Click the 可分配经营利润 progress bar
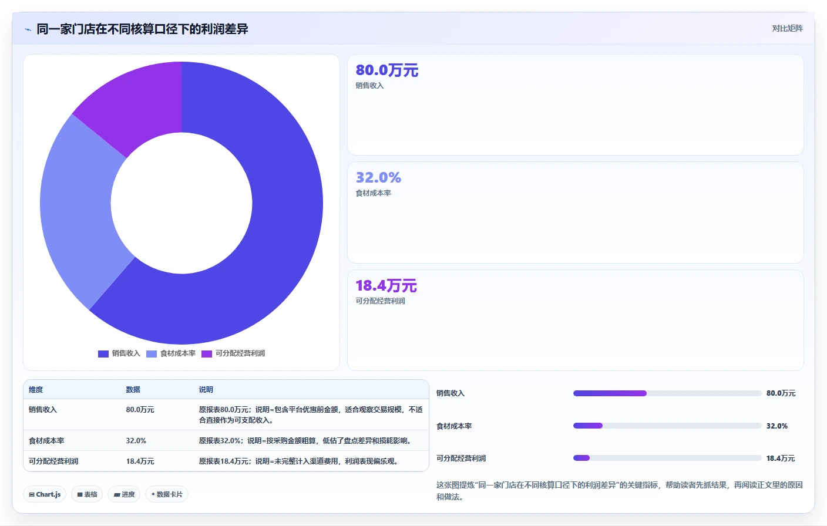Screen dimensions: 827x526 667,458
